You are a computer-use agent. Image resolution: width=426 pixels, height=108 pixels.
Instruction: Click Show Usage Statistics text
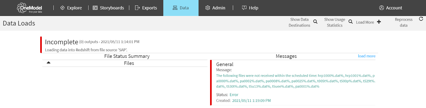(334, 22)
